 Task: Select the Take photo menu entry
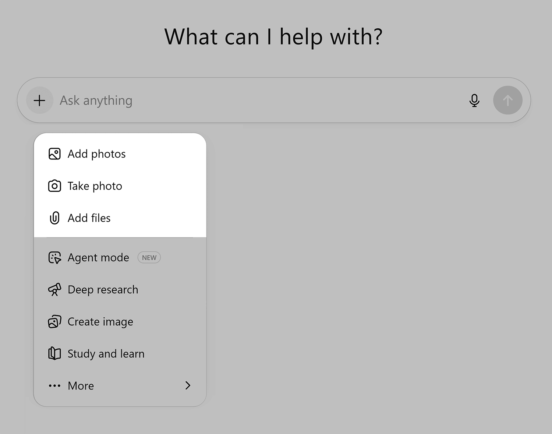(120, 186)
